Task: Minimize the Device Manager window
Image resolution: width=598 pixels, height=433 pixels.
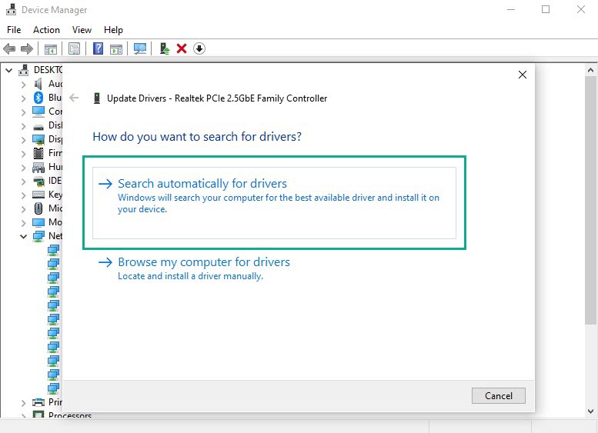Action: pos(511,9)
